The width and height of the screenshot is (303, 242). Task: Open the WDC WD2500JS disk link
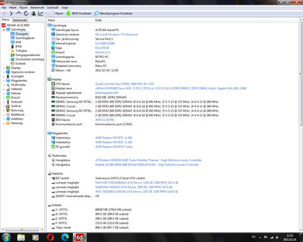[136, 192]
